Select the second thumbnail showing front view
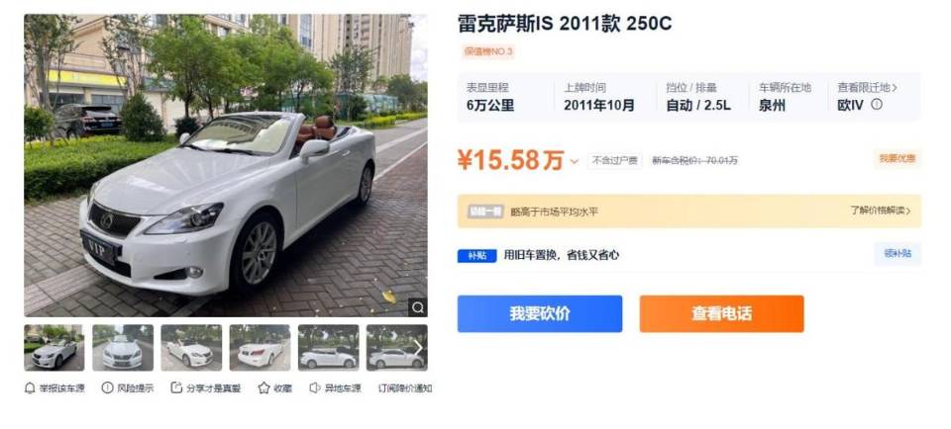951x429 pixels. coord(123,347)
